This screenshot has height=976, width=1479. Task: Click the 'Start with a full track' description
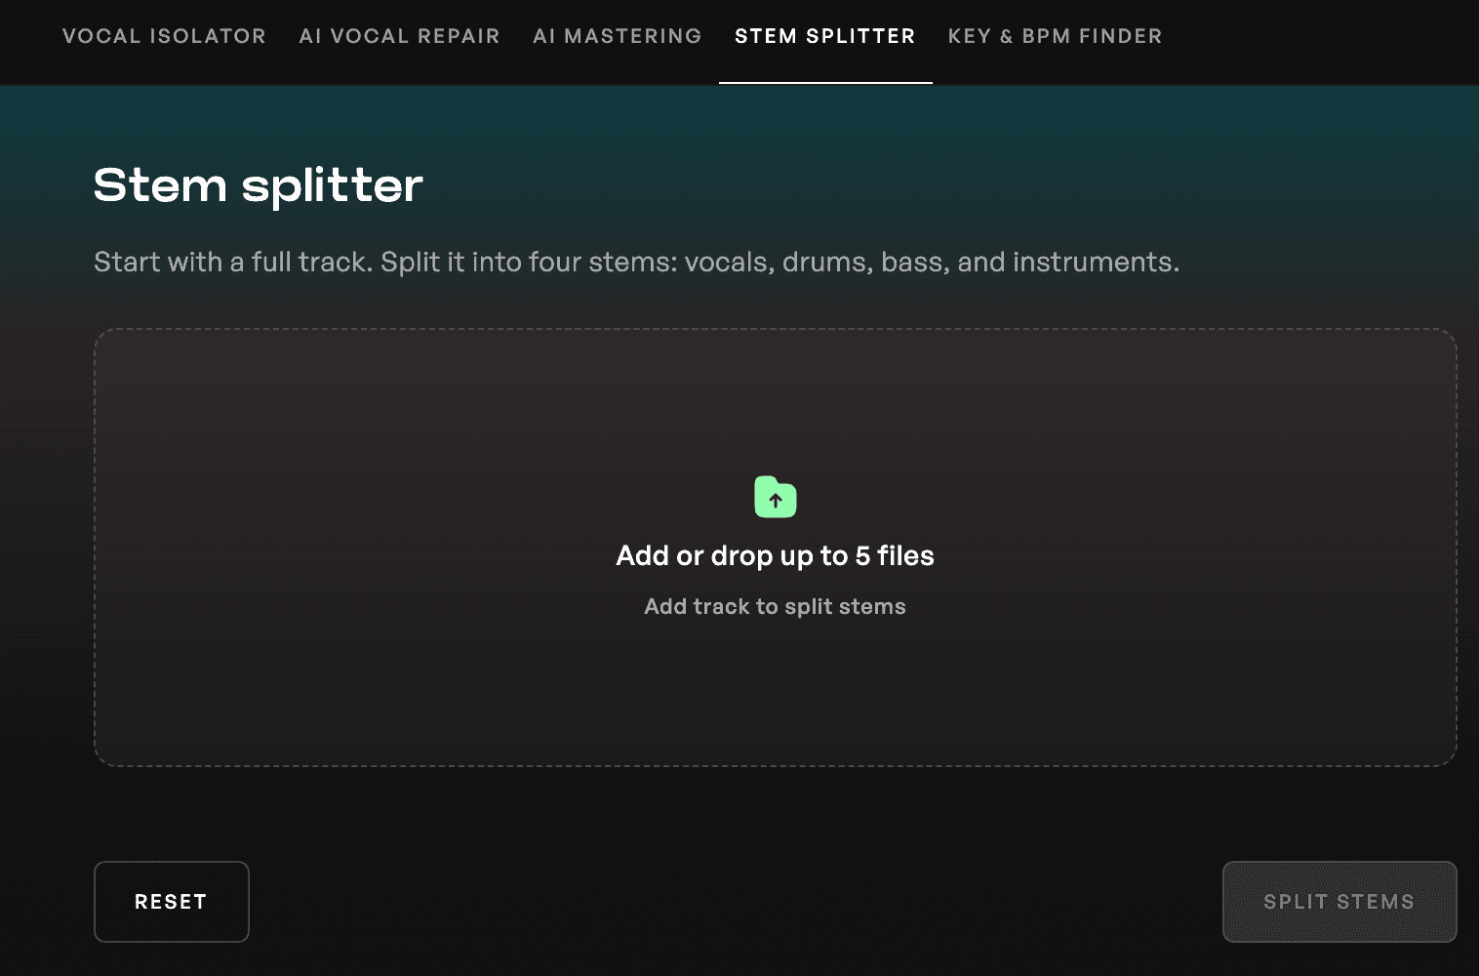[636, 262]
